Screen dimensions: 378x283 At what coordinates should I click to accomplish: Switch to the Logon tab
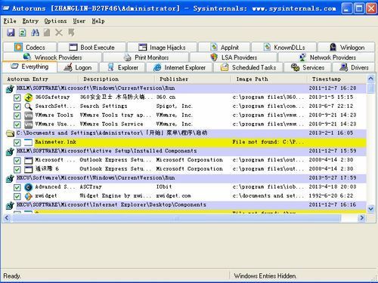[x=78, y=67]
